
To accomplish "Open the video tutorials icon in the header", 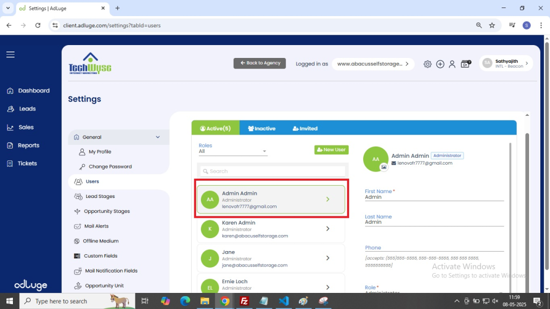I will tap(465, 64).
